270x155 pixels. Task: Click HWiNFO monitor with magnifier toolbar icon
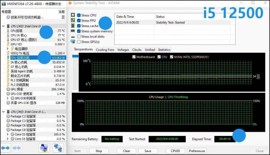44,148
